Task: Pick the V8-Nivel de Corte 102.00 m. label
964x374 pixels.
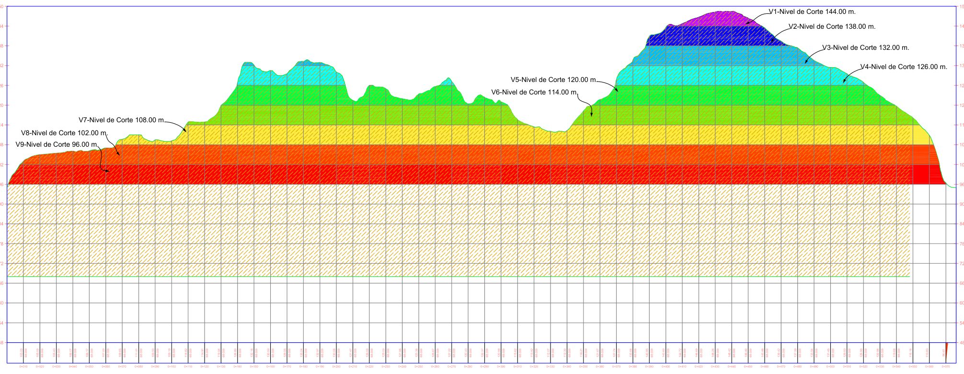Action: pyautogui.click(x=65, y=133)
